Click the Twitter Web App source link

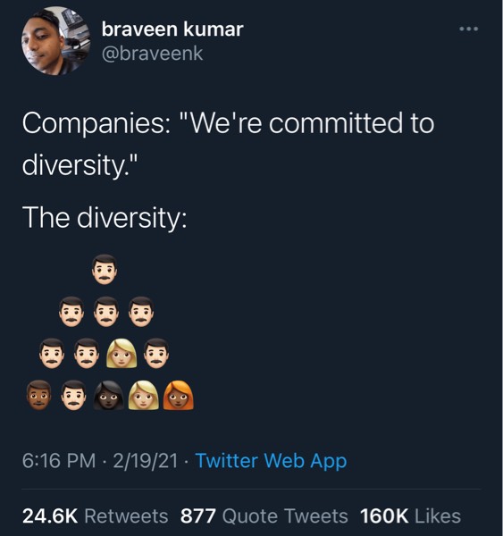point(272,460)
